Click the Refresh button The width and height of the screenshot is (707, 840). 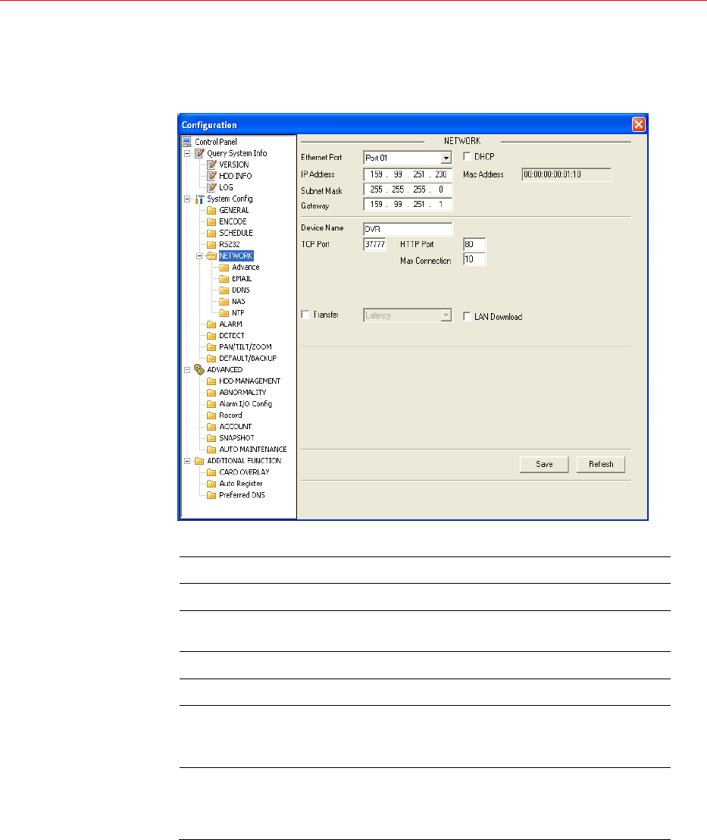click(601, 465)
